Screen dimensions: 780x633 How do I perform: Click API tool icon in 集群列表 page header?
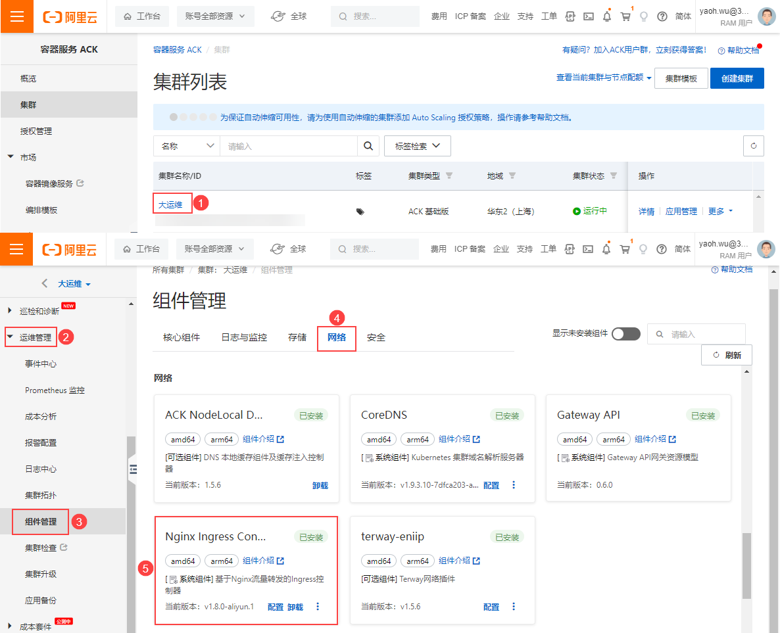click(x=570, y=16)
